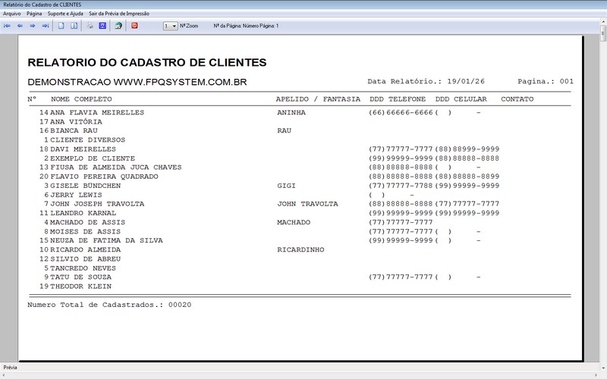Click the name ANA VITÓRIA
Viewport: 607px width, 379px height.
77,122
